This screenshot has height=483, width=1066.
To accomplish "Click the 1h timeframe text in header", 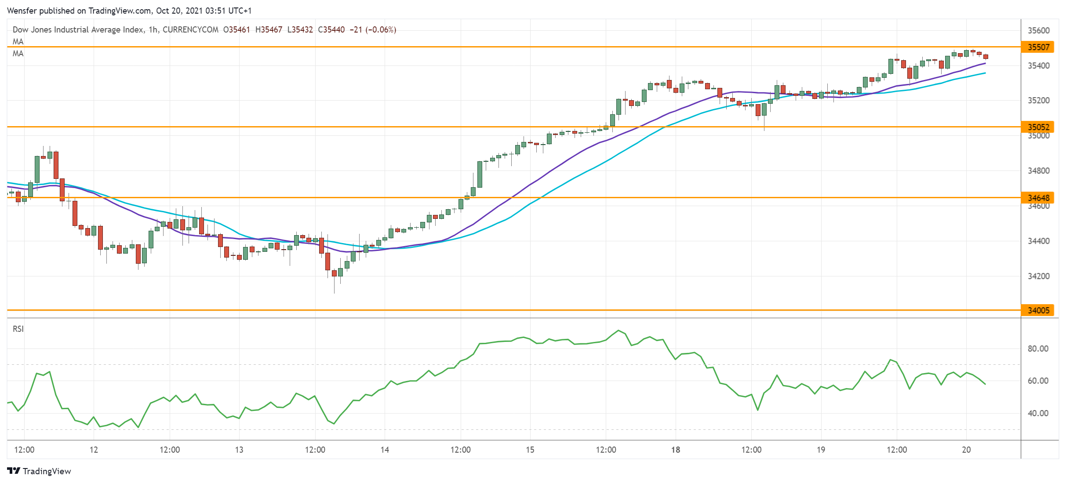I will [153, 30].
